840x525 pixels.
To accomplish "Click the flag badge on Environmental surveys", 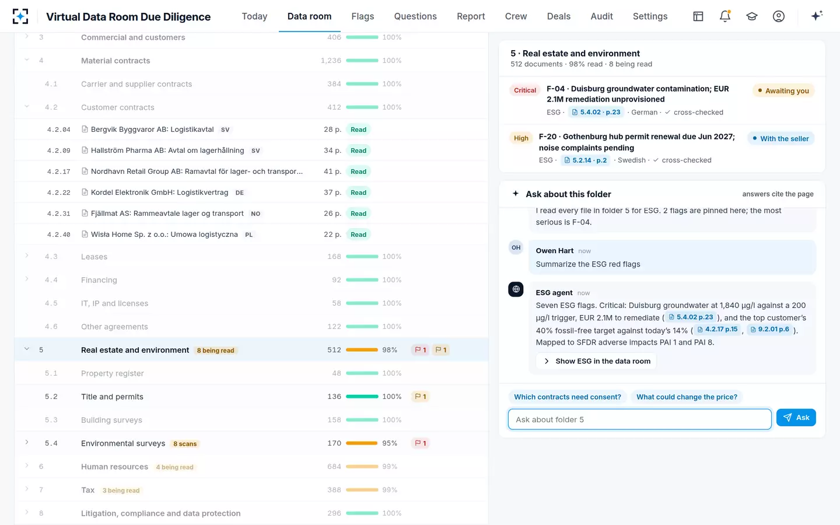I will (x=420, y=443).
